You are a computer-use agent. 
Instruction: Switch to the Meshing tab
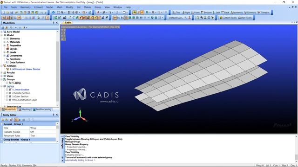(x=25, y=109)
